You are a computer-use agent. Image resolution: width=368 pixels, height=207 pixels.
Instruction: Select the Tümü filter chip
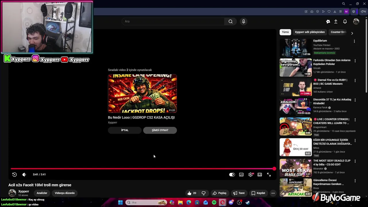coord(285,32)
